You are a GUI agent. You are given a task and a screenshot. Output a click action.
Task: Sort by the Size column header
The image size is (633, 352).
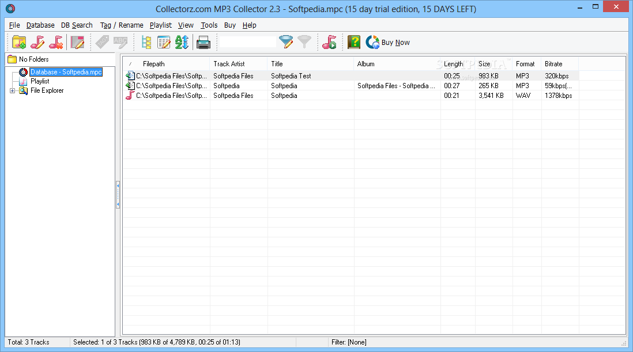493,64
